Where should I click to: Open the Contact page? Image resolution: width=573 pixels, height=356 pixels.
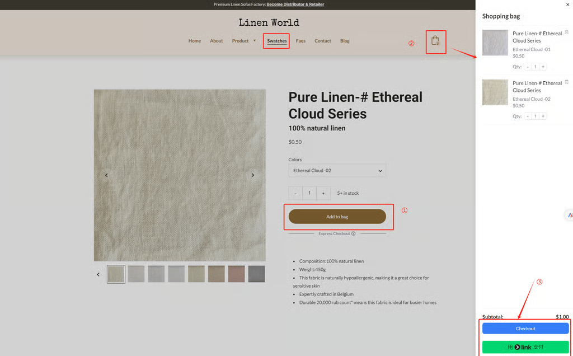pyautogui.click(x=323, y=41)
